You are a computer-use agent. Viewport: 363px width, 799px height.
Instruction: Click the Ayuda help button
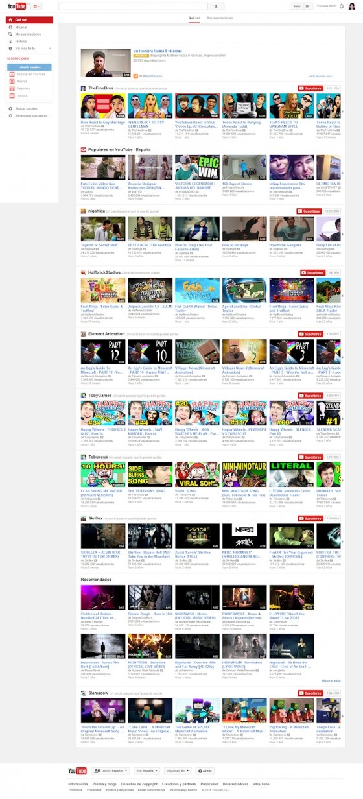point(204,770)
